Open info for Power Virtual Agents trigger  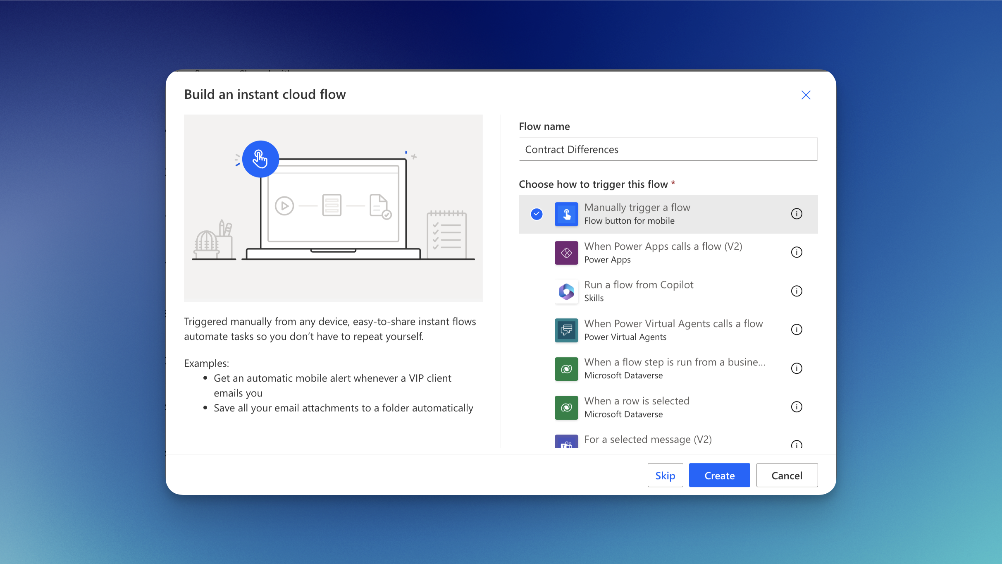(796, 330)
